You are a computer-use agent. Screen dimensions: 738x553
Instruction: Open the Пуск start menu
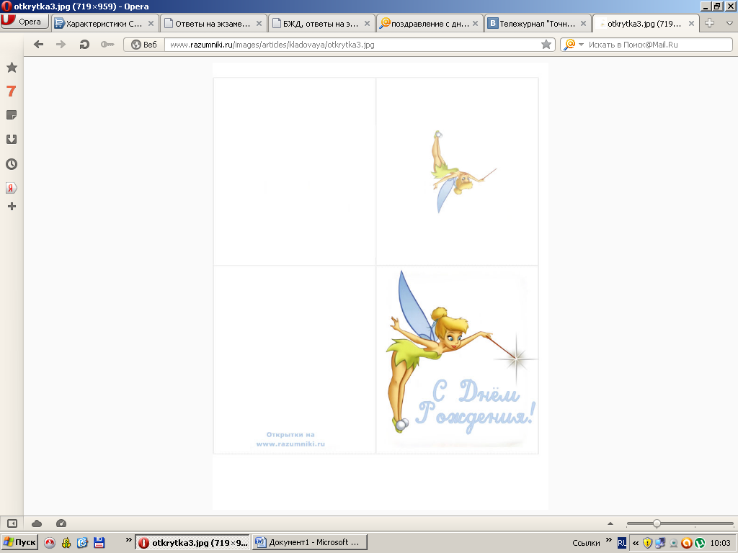pyautogui.click(x=19, y=543)
